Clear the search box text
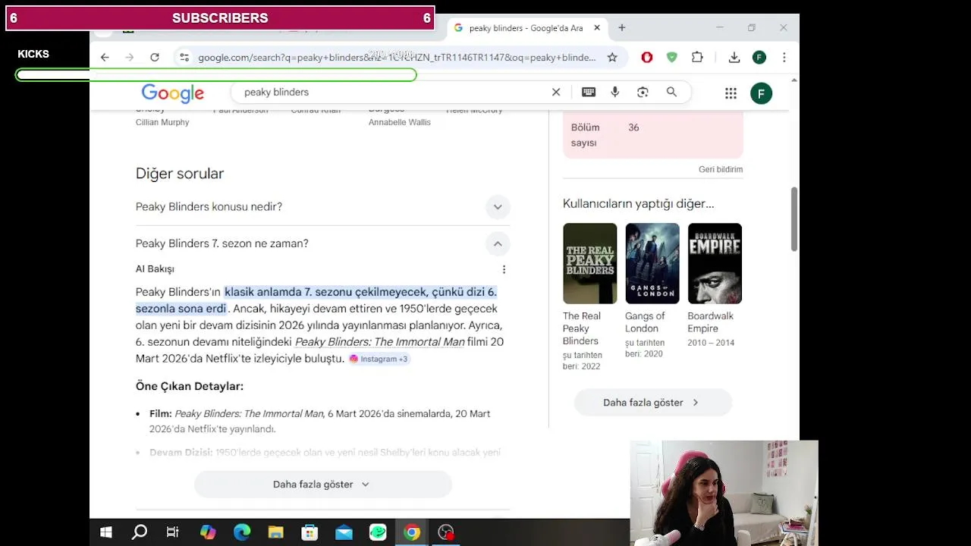971x546 pixels. click(556, 92)
